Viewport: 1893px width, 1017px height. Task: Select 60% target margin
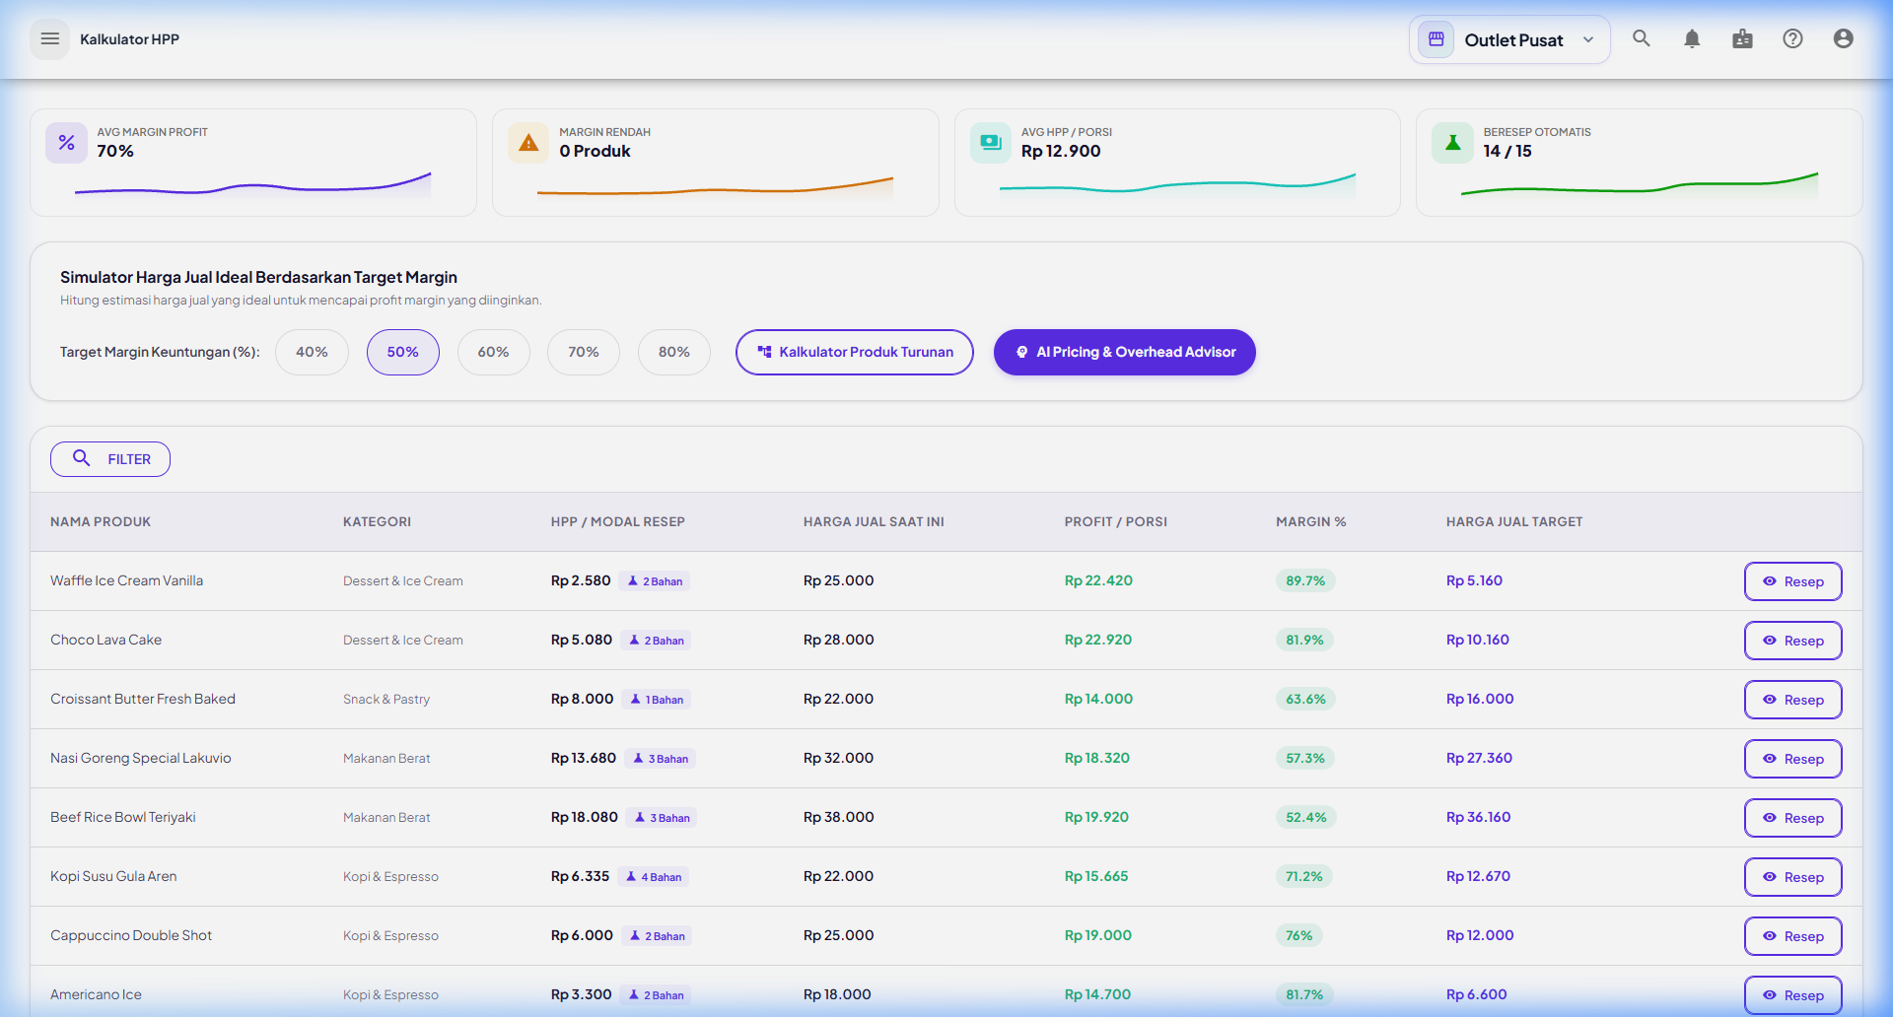[x=493, y=352]
